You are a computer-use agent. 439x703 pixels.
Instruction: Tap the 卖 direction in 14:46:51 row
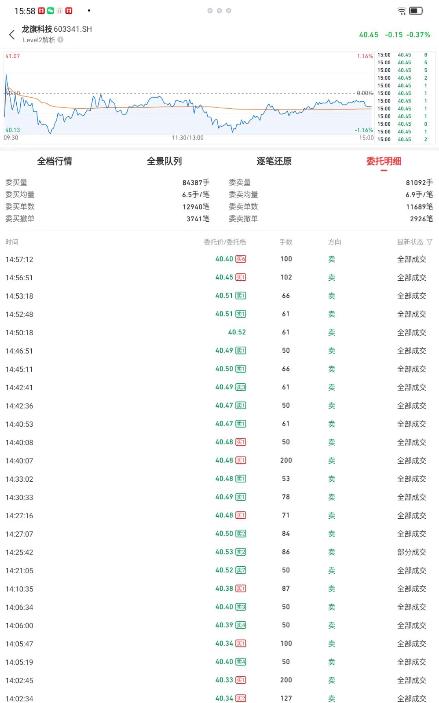332,351
